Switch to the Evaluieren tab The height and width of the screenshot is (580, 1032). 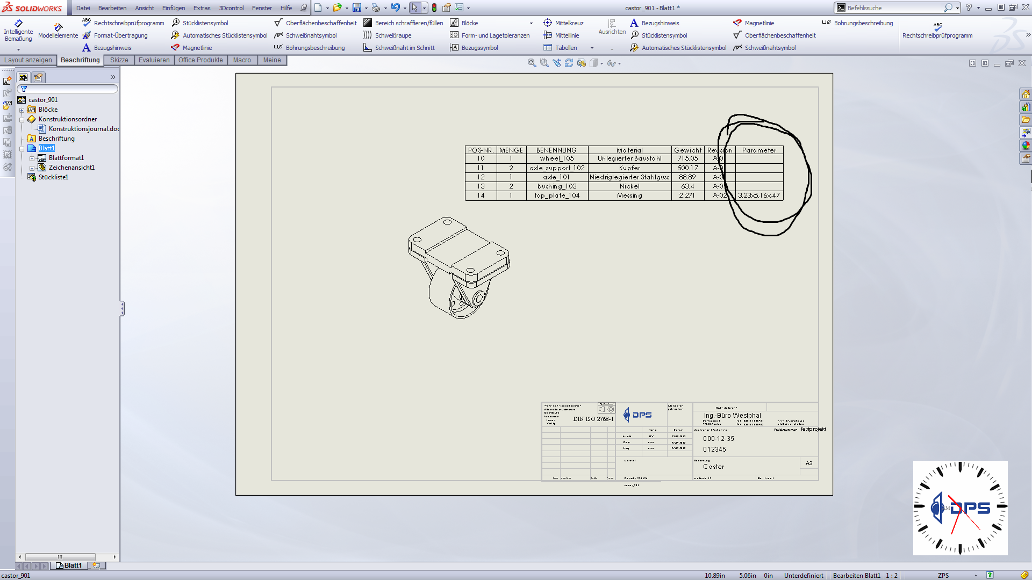(x=154, y=60)
